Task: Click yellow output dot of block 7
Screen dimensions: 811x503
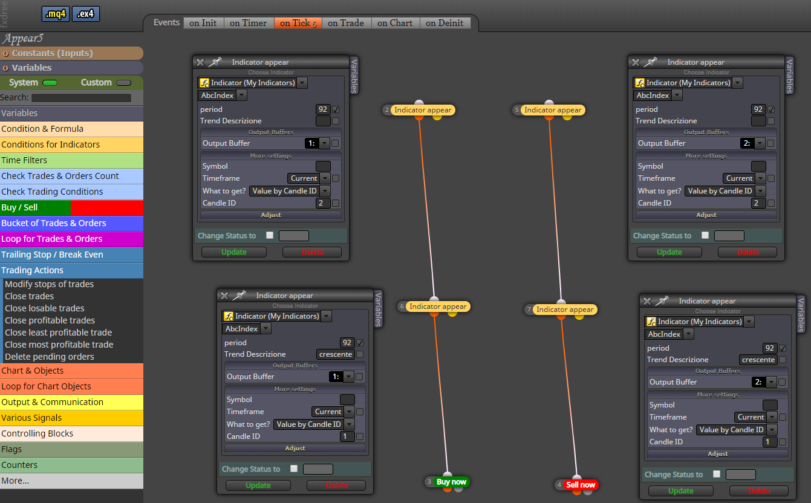Action: click(579, 316)
